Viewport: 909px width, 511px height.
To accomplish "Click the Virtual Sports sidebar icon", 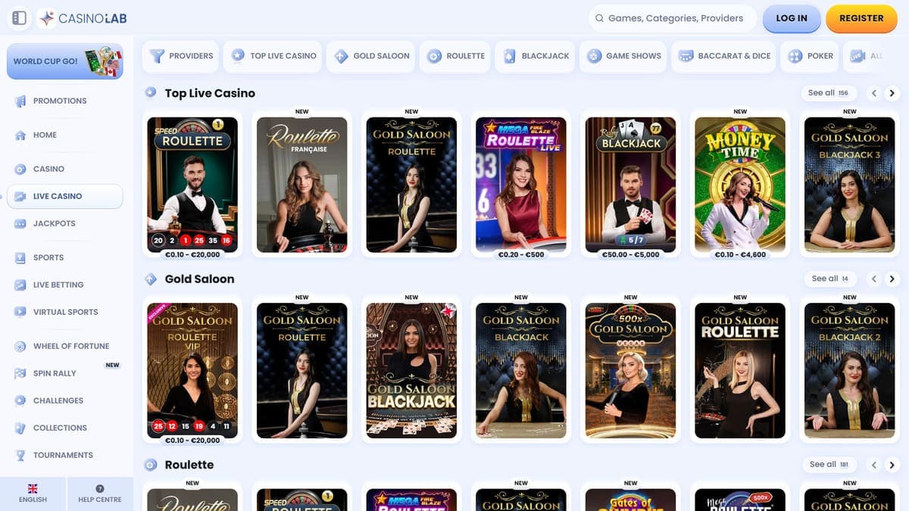I will [x=20, y=312].
